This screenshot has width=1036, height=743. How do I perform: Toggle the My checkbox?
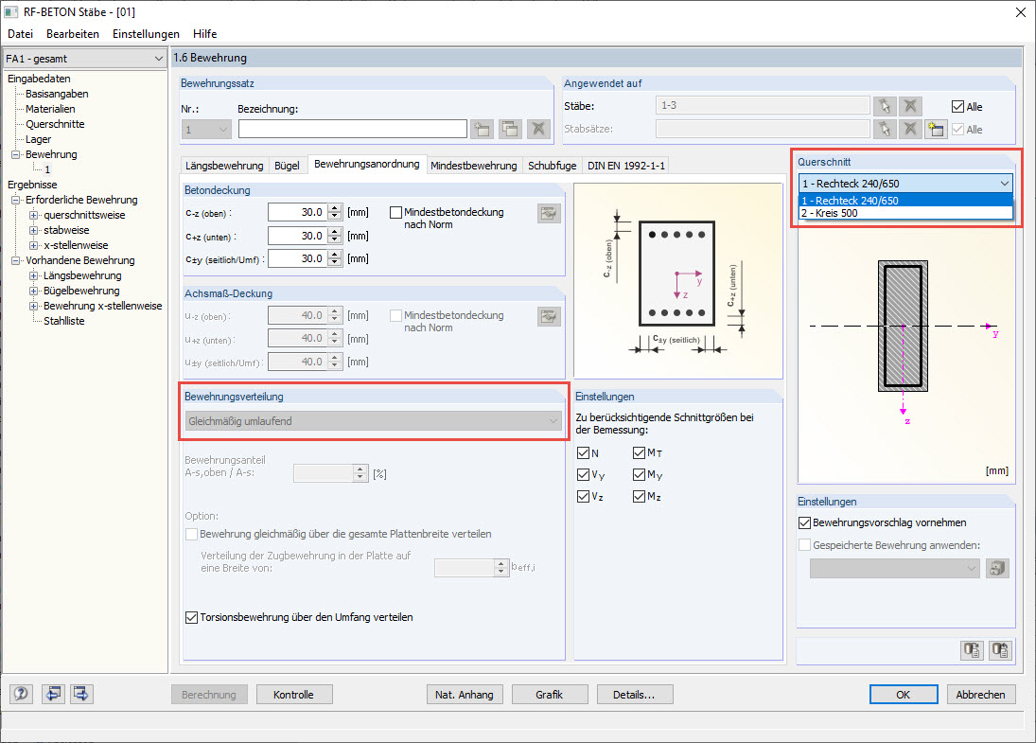(639, 474)
